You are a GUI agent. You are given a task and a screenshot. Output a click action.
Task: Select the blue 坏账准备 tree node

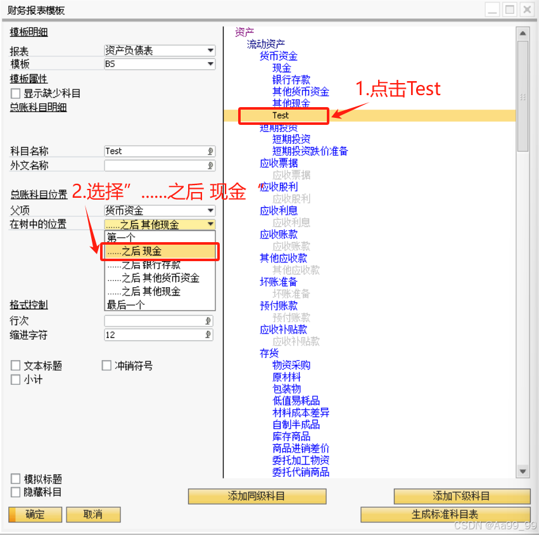279,282
